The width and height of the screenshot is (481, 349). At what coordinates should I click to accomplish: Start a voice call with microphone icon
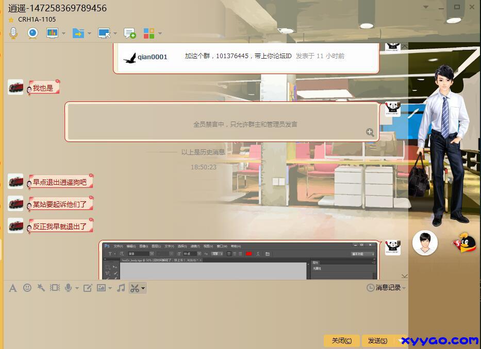[13, 33]
